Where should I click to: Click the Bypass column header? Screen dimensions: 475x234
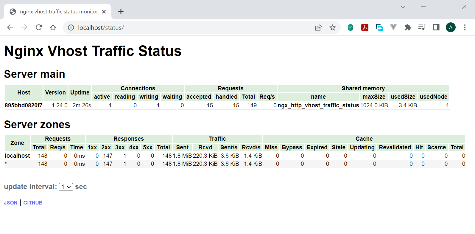pos(292,147)
